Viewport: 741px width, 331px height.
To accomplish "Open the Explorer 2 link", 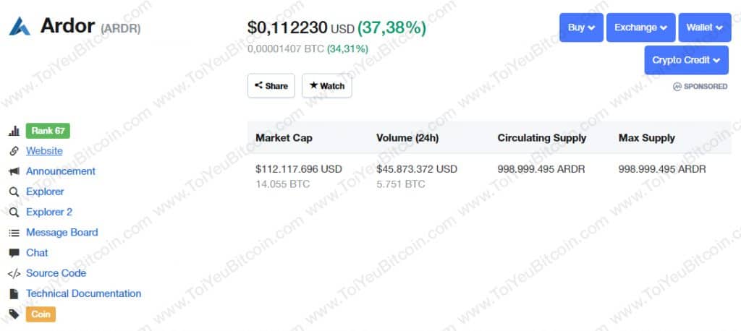I will click(49, 212).
